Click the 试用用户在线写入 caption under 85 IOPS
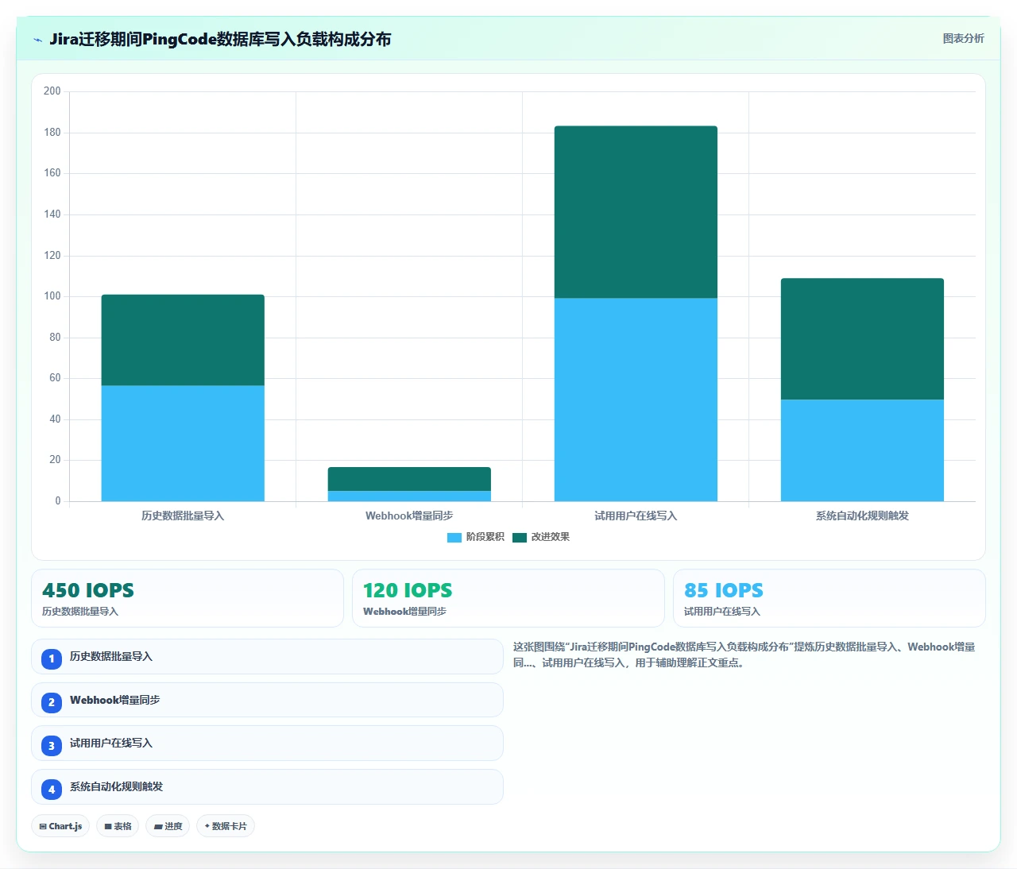This screenshot has width=1017, height=869. [x=722, y=612]
